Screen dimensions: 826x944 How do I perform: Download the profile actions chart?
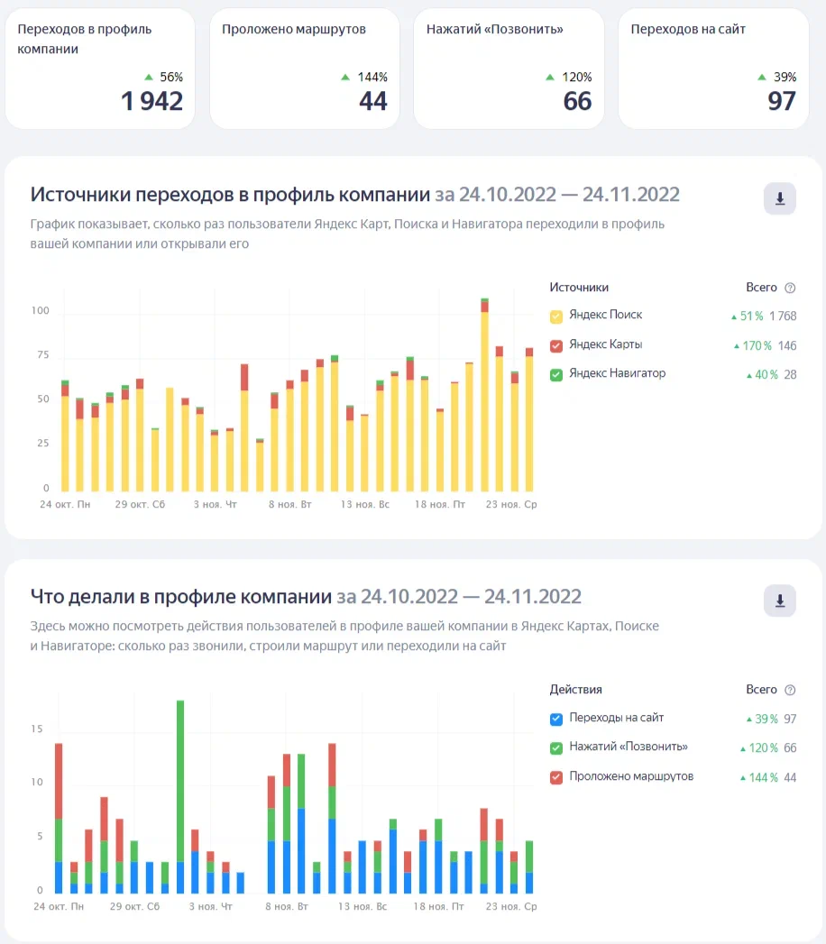tap(779, 600)
